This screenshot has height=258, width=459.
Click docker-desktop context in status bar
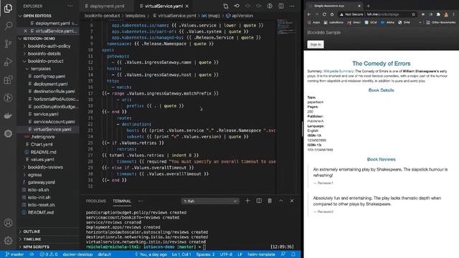tap(77, 254)
